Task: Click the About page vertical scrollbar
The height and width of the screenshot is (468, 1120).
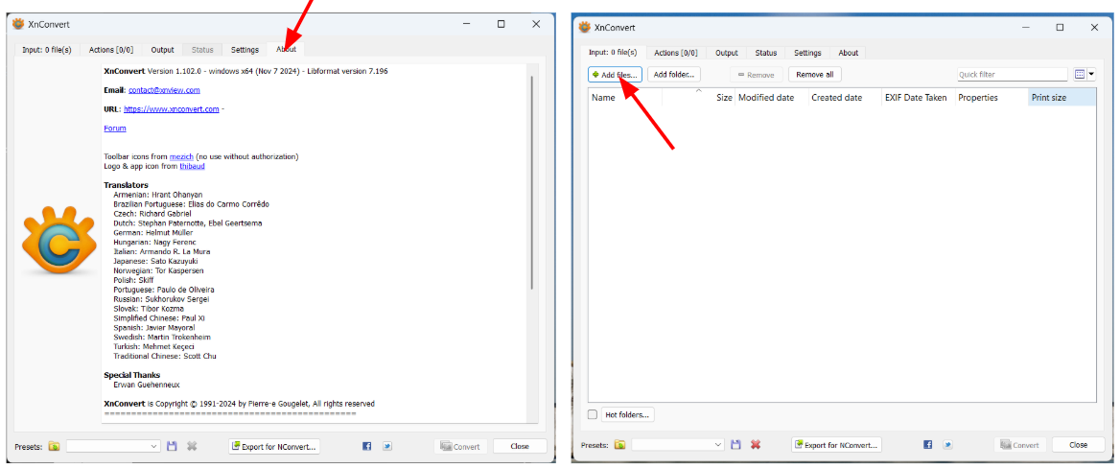Action: coord(532,182)
